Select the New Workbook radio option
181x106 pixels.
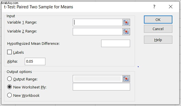point(9,95)
